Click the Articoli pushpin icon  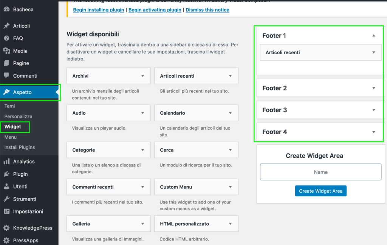point(6,26)
